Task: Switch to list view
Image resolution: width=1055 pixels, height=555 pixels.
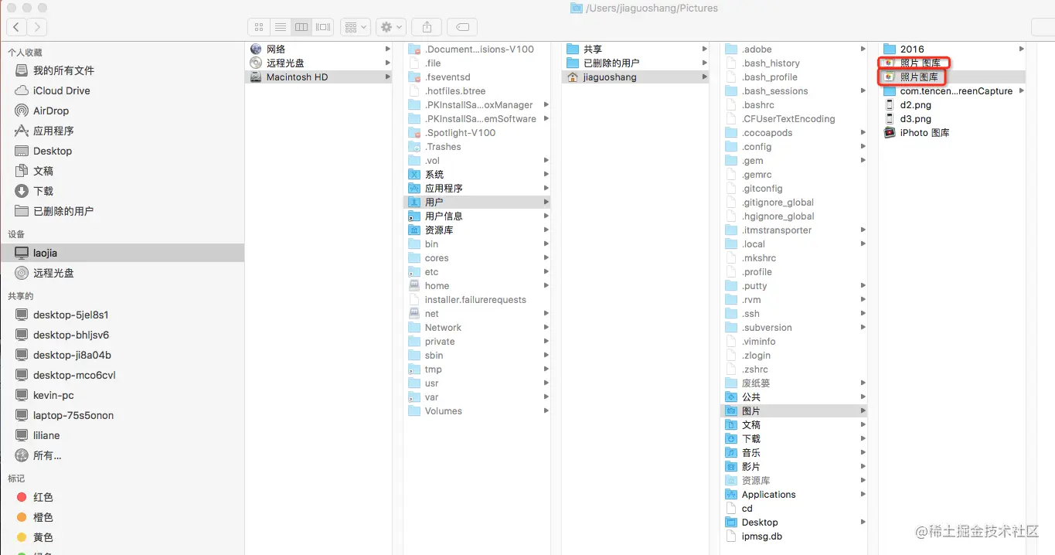Action: 280,27
